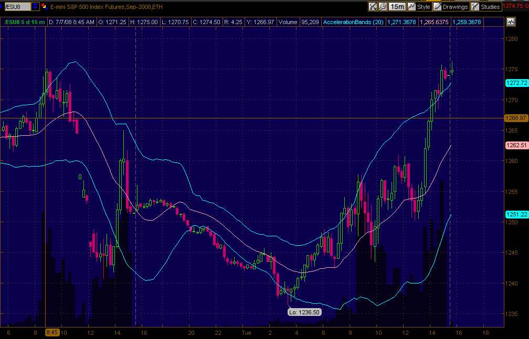Click the pink 1262.51 middle band price tag

pyautogui.click(x=517, y=145)
